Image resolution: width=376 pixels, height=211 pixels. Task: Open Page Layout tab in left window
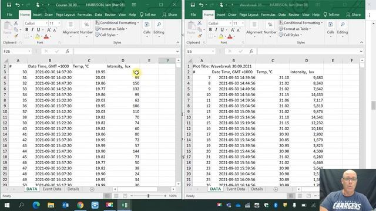coord(65,15)
